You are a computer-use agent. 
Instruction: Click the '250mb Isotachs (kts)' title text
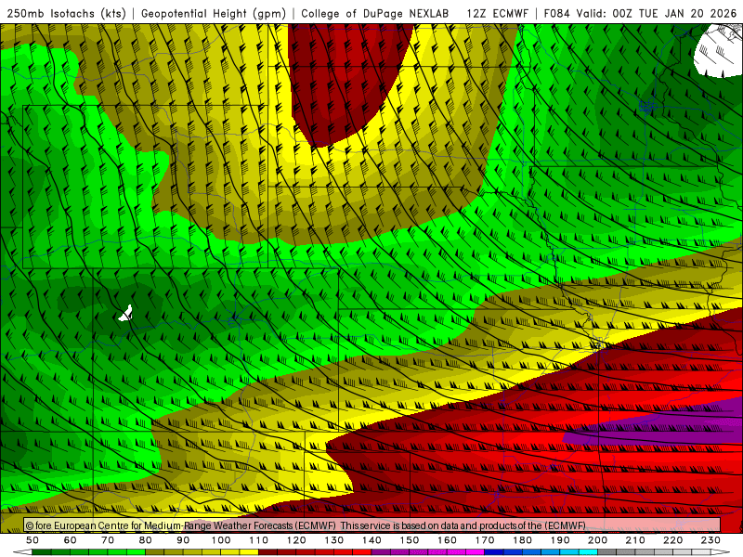point(67,13)
